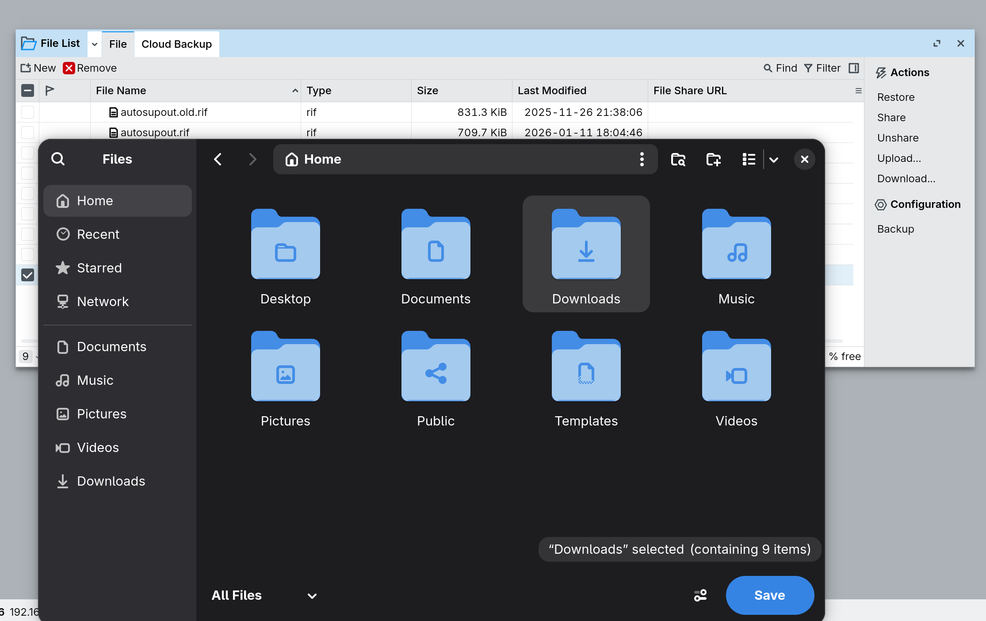Toggle the side panel layout icon
This screenshot has height=621, width=986.
[854, 68]
